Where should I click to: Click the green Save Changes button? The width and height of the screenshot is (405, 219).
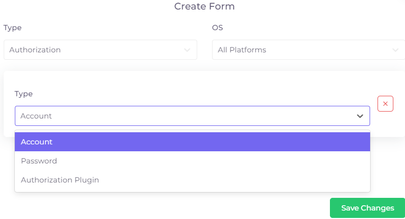click(367, 208)
